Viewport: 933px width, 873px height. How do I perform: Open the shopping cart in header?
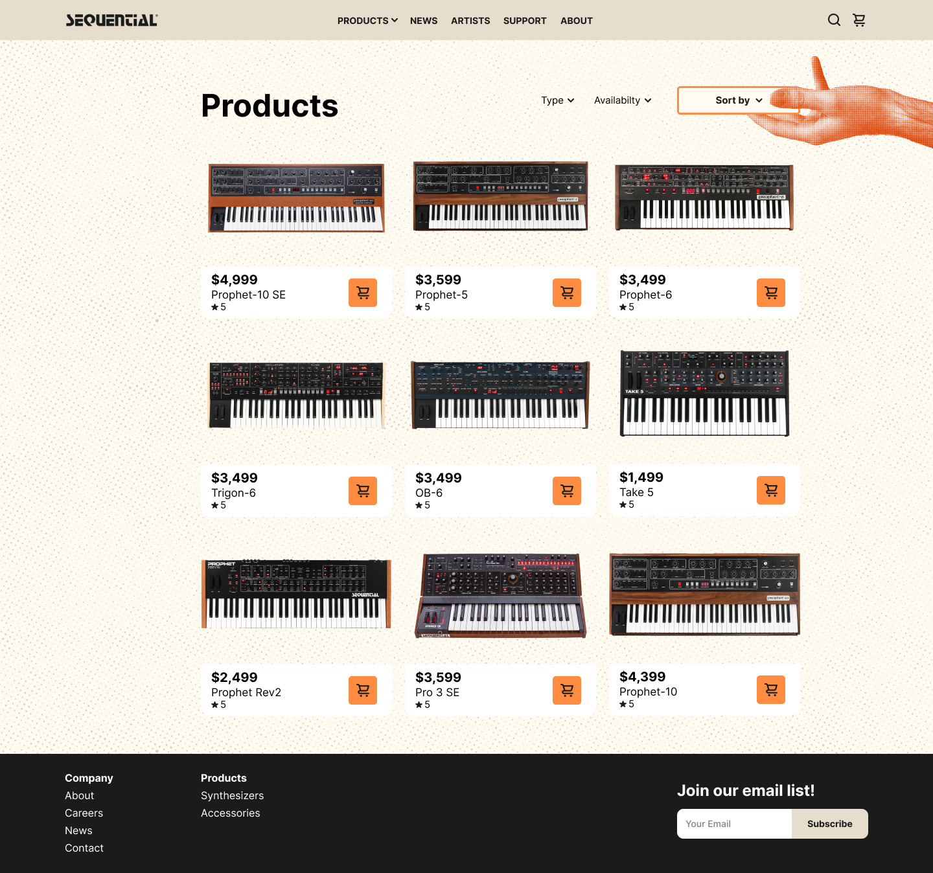point(859,20)
